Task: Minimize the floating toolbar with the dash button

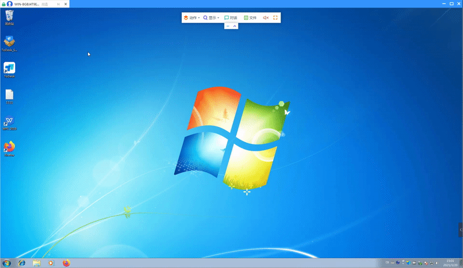Action: [x=227, y=26]
